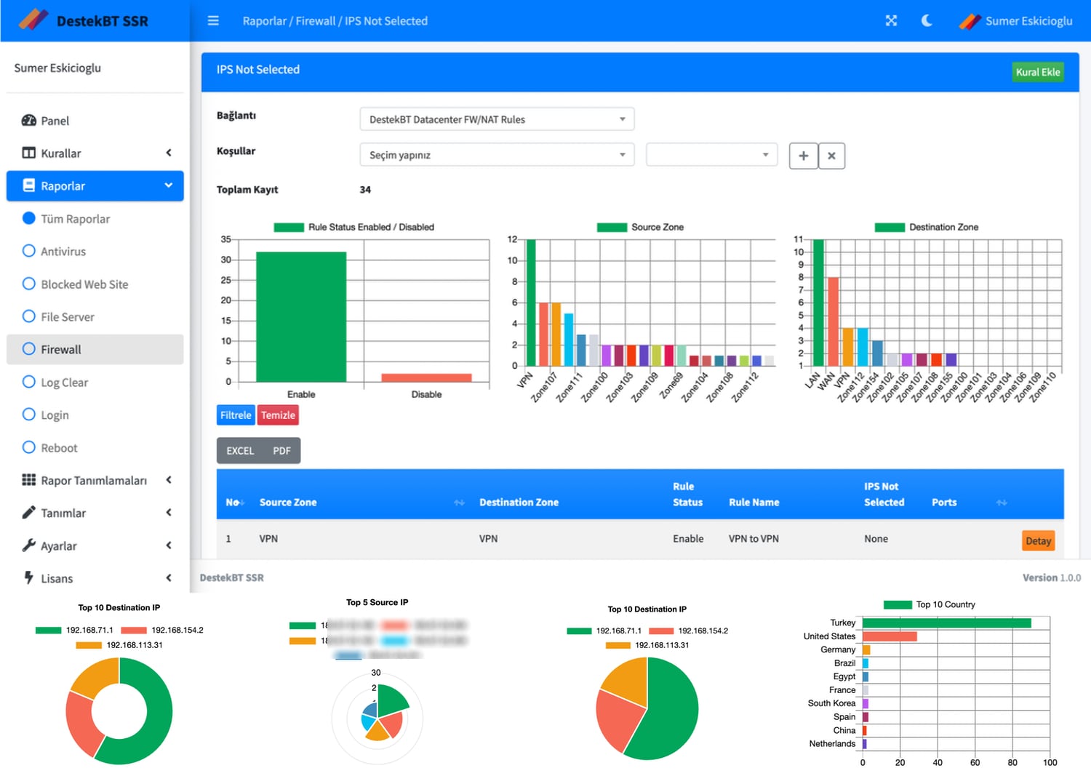The height and width of the screenshot is (776, 1091).
Task: Click user avatar icon beside Sumer Eskicioglu
Action: pos(970,20)
